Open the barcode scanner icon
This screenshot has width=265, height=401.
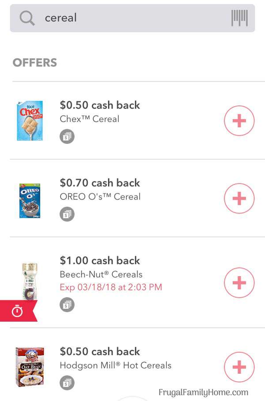point(239,18)
